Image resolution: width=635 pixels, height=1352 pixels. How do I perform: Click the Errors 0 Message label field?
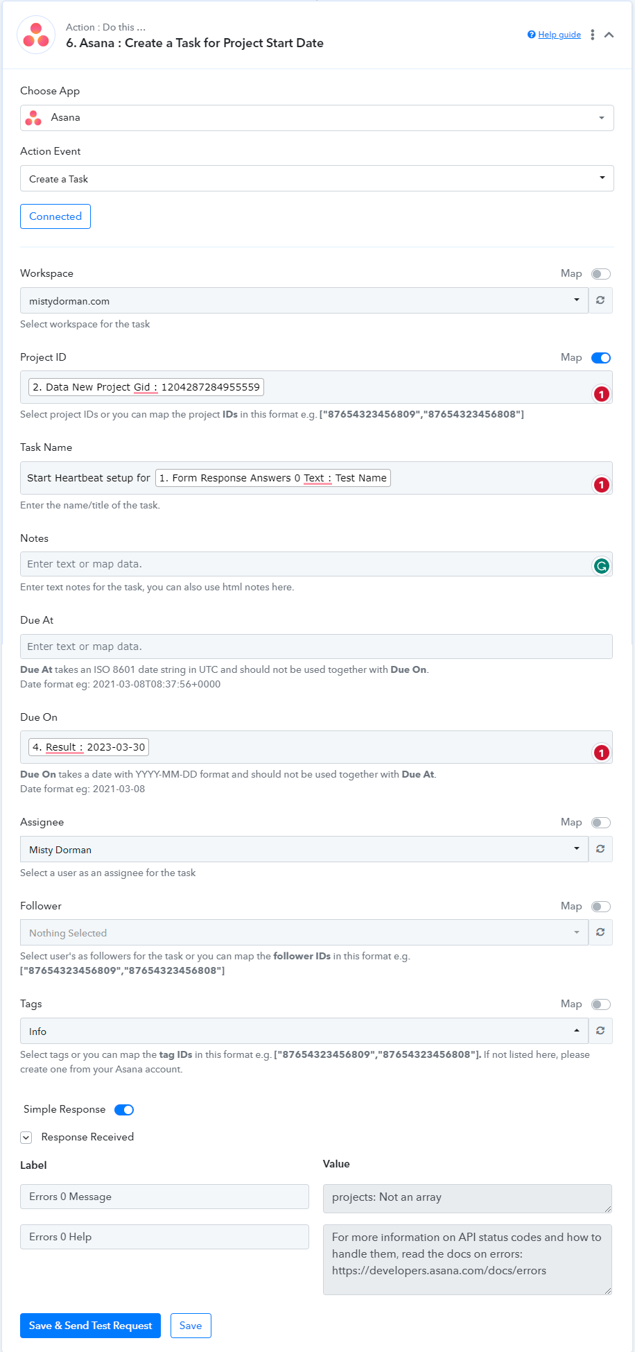click(x=164, y=1197)
